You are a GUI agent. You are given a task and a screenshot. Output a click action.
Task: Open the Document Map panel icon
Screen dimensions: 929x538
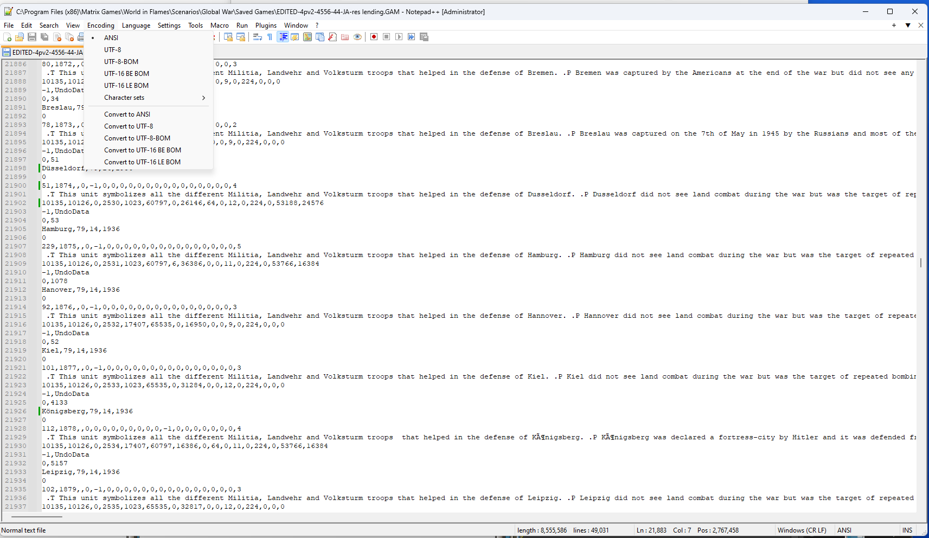[307, 37]
